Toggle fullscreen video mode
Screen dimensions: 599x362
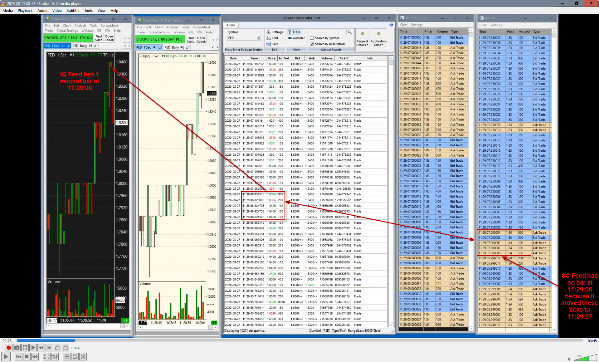point(46,357)
